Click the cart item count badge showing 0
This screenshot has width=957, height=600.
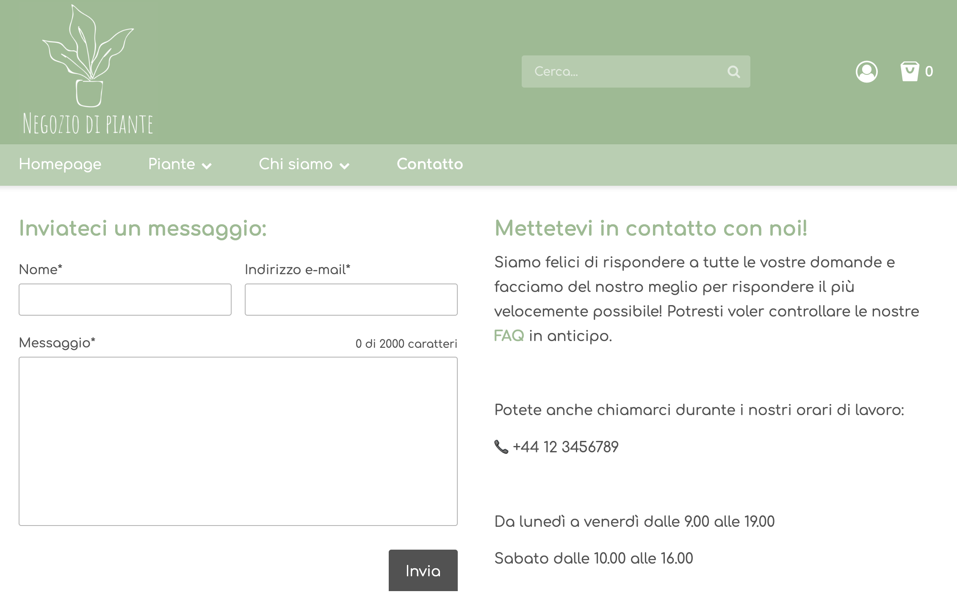pos(929,72)
